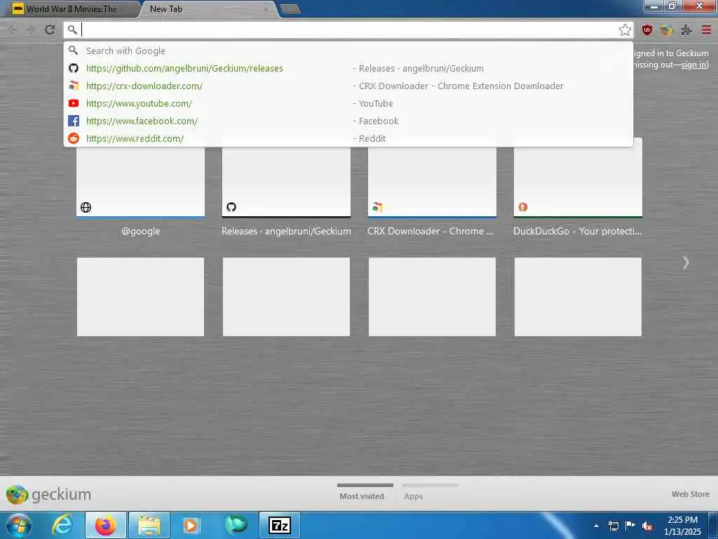Click the @google tile label
The width and height of the screenshot is (718, 539).
point(140,232)
